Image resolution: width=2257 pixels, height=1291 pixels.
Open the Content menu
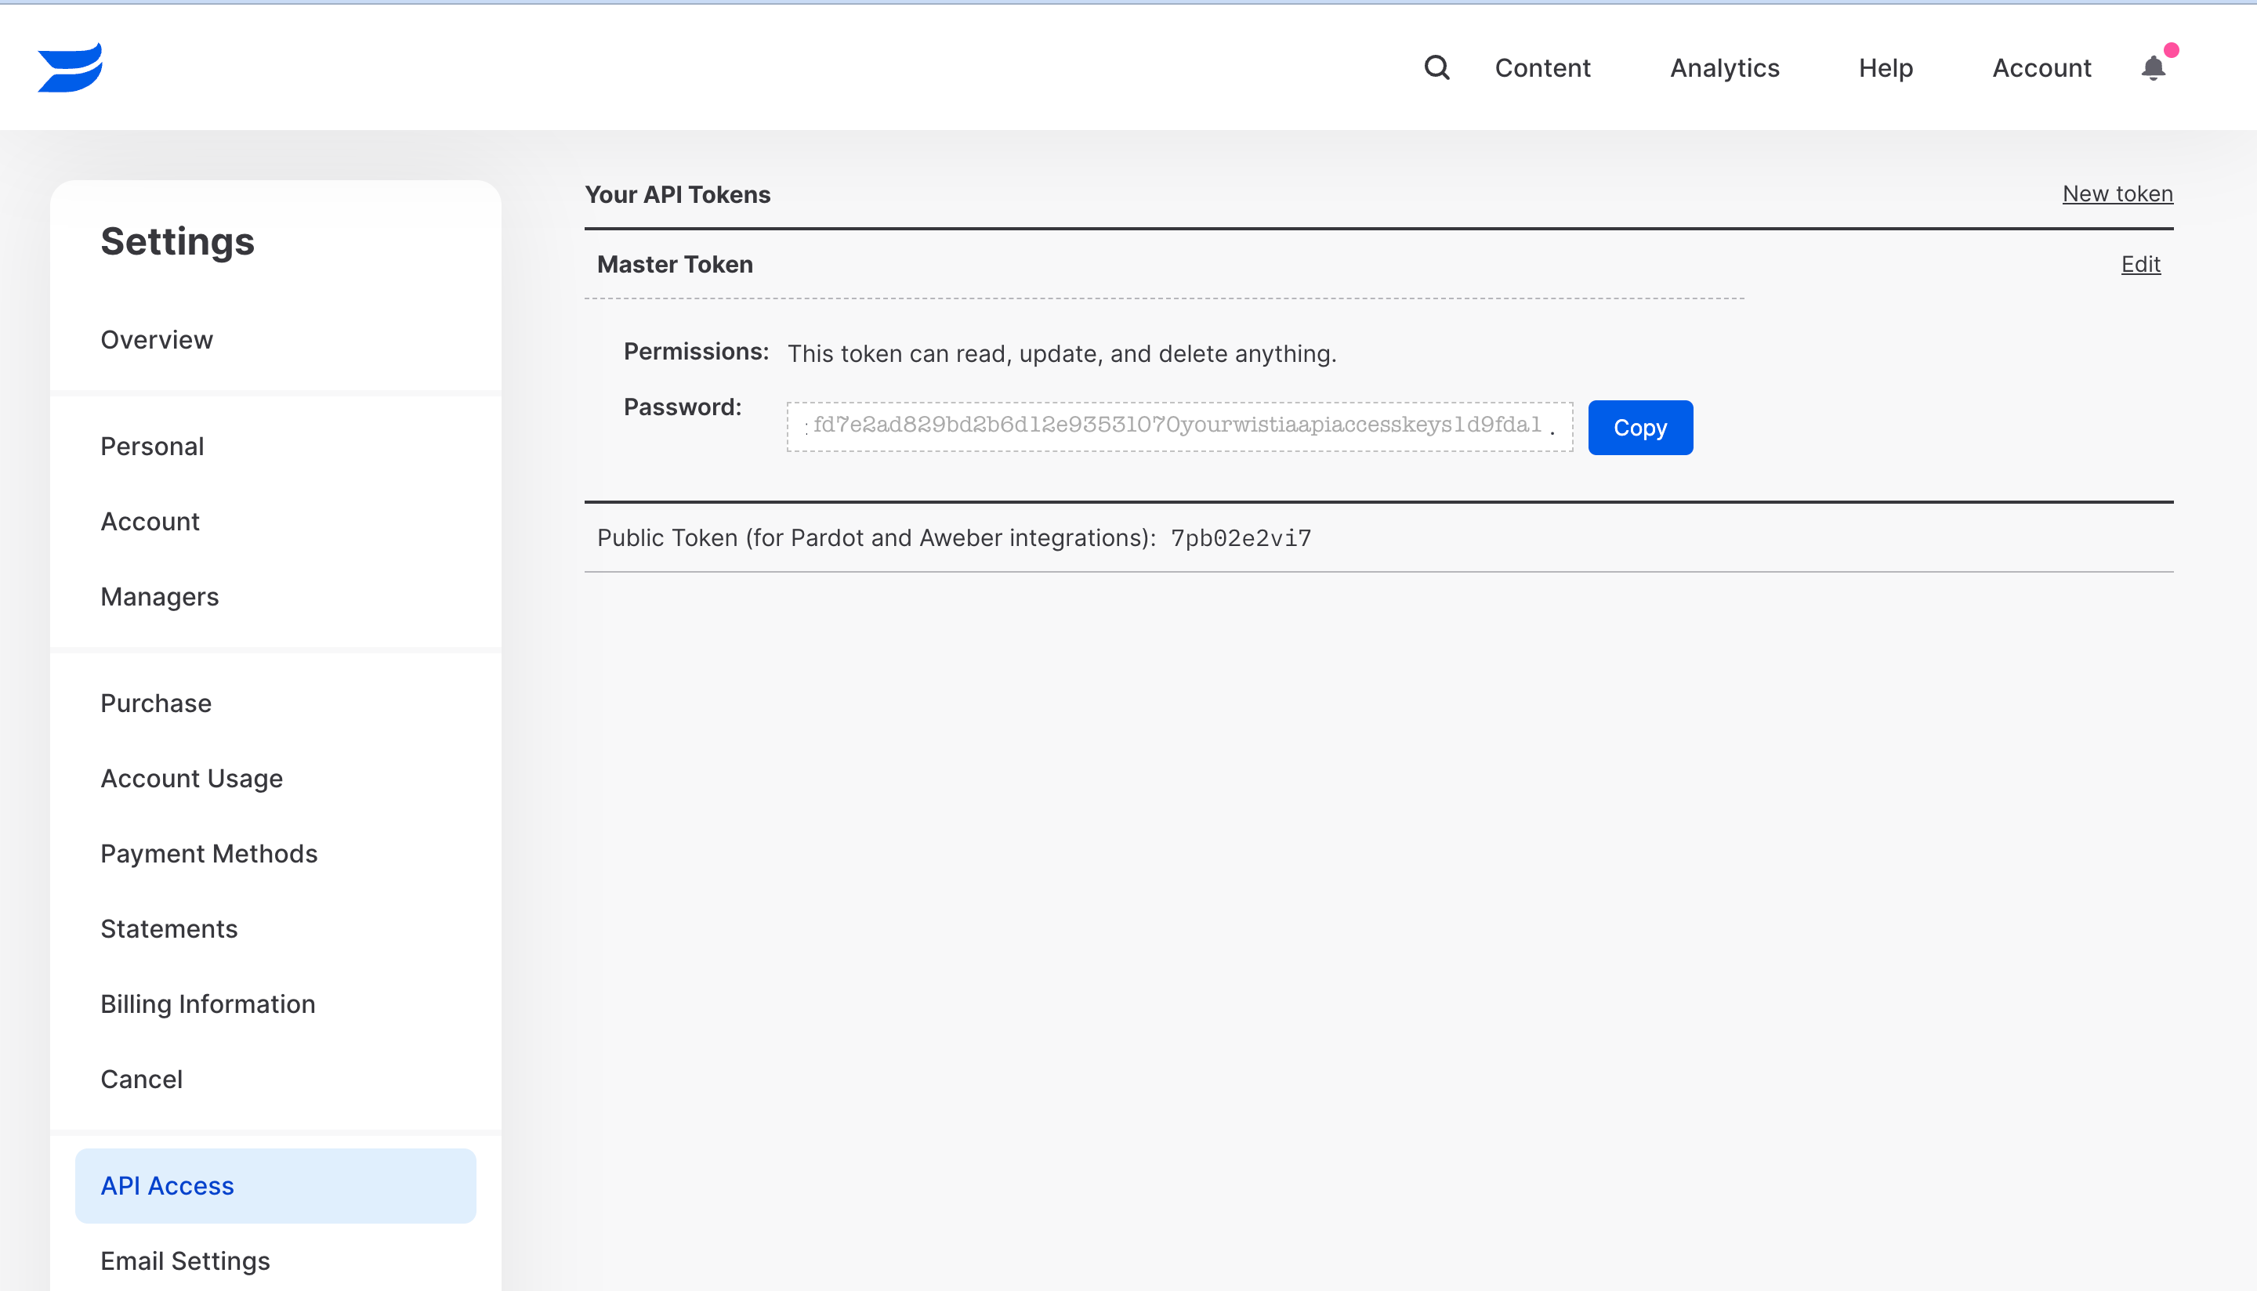1542,68
